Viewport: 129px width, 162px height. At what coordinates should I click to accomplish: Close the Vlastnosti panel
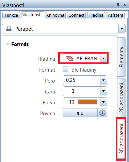click(x=125, y=5)
